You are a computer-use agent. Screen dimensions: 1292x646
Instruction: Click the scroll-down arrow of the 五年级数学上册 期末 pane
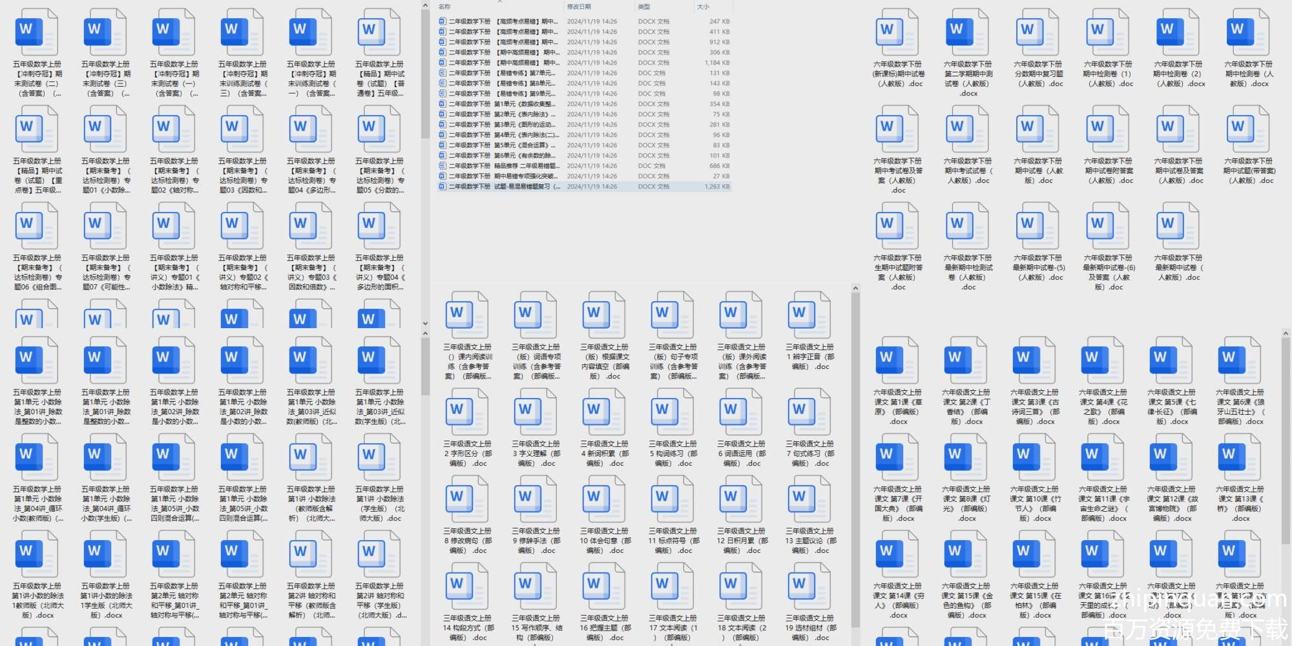pos(425,324)
